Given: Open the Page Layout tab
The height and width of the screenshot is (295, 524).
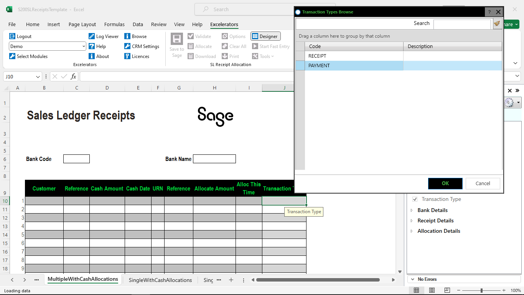Looking at the screenshot, I should pyautogui.click(x=82, y=24).
